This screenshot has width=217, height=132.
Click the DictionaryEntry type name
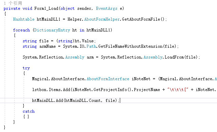[52, 30]
